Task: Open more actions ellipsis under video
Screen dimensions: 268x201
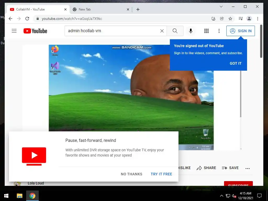Action: pyautogui.click(x=248, y=168)
